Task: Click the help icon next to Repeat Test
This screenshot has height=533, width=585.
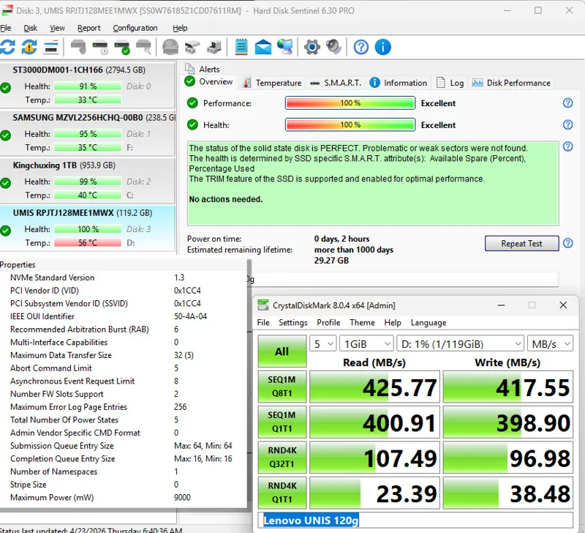Action: click(x=567, y=243)
